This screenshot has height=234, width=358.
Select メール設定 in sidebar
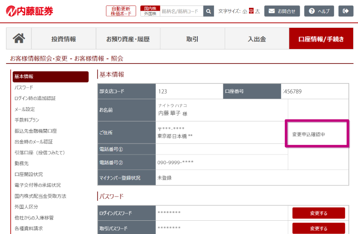25,109
